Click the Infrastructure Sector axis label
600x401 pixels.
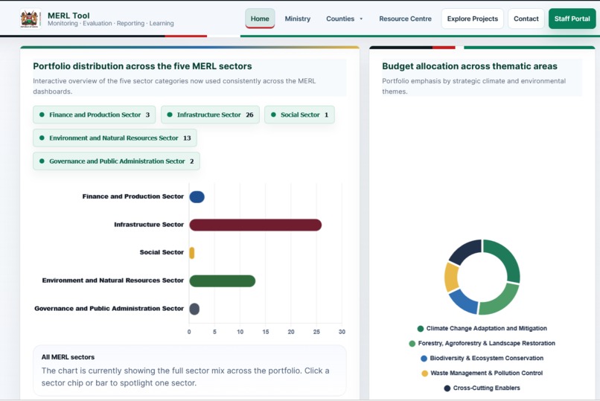pos(149,225)
